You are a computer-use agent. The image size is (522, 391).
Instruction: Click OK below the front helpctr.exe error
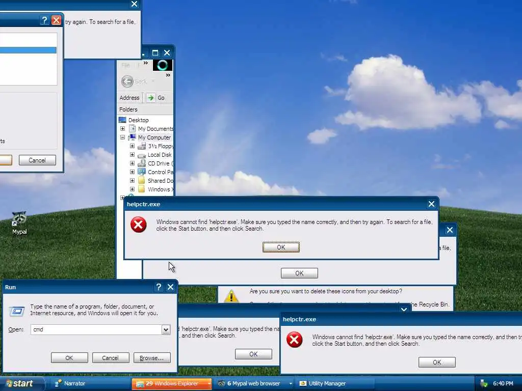coord(299,273)
